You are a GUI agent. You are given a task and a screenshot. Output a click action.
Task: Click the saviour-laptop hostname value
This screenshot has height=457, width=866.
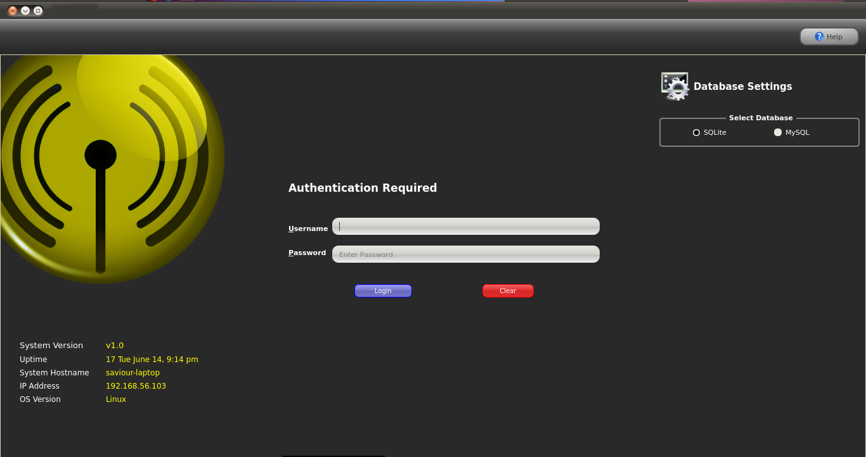coord(132,373)
